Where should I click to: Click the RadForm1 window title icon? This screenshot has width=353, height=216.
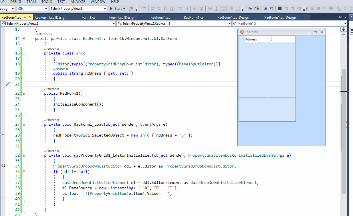(241, 32)
